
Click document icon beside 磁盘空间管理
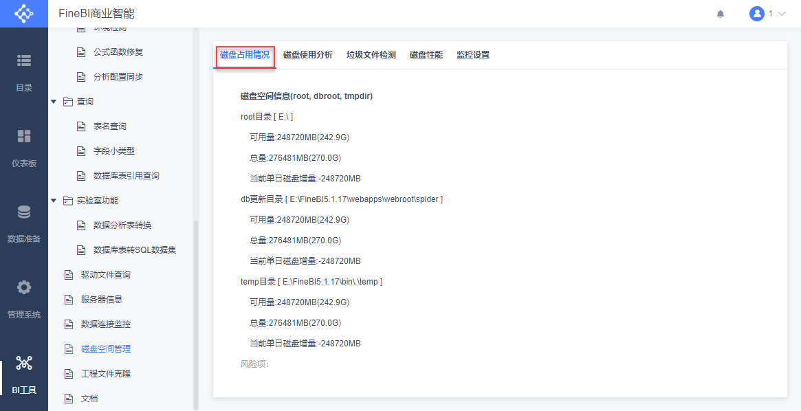(69, 348)
